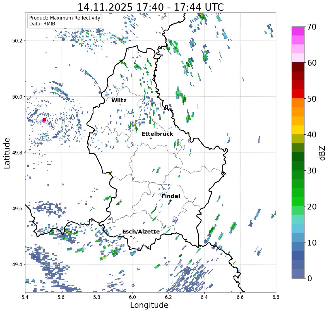Viewport: 329px width, 312px height.
Task: Click the Ettelbruck city label
Action: point(157,134)
